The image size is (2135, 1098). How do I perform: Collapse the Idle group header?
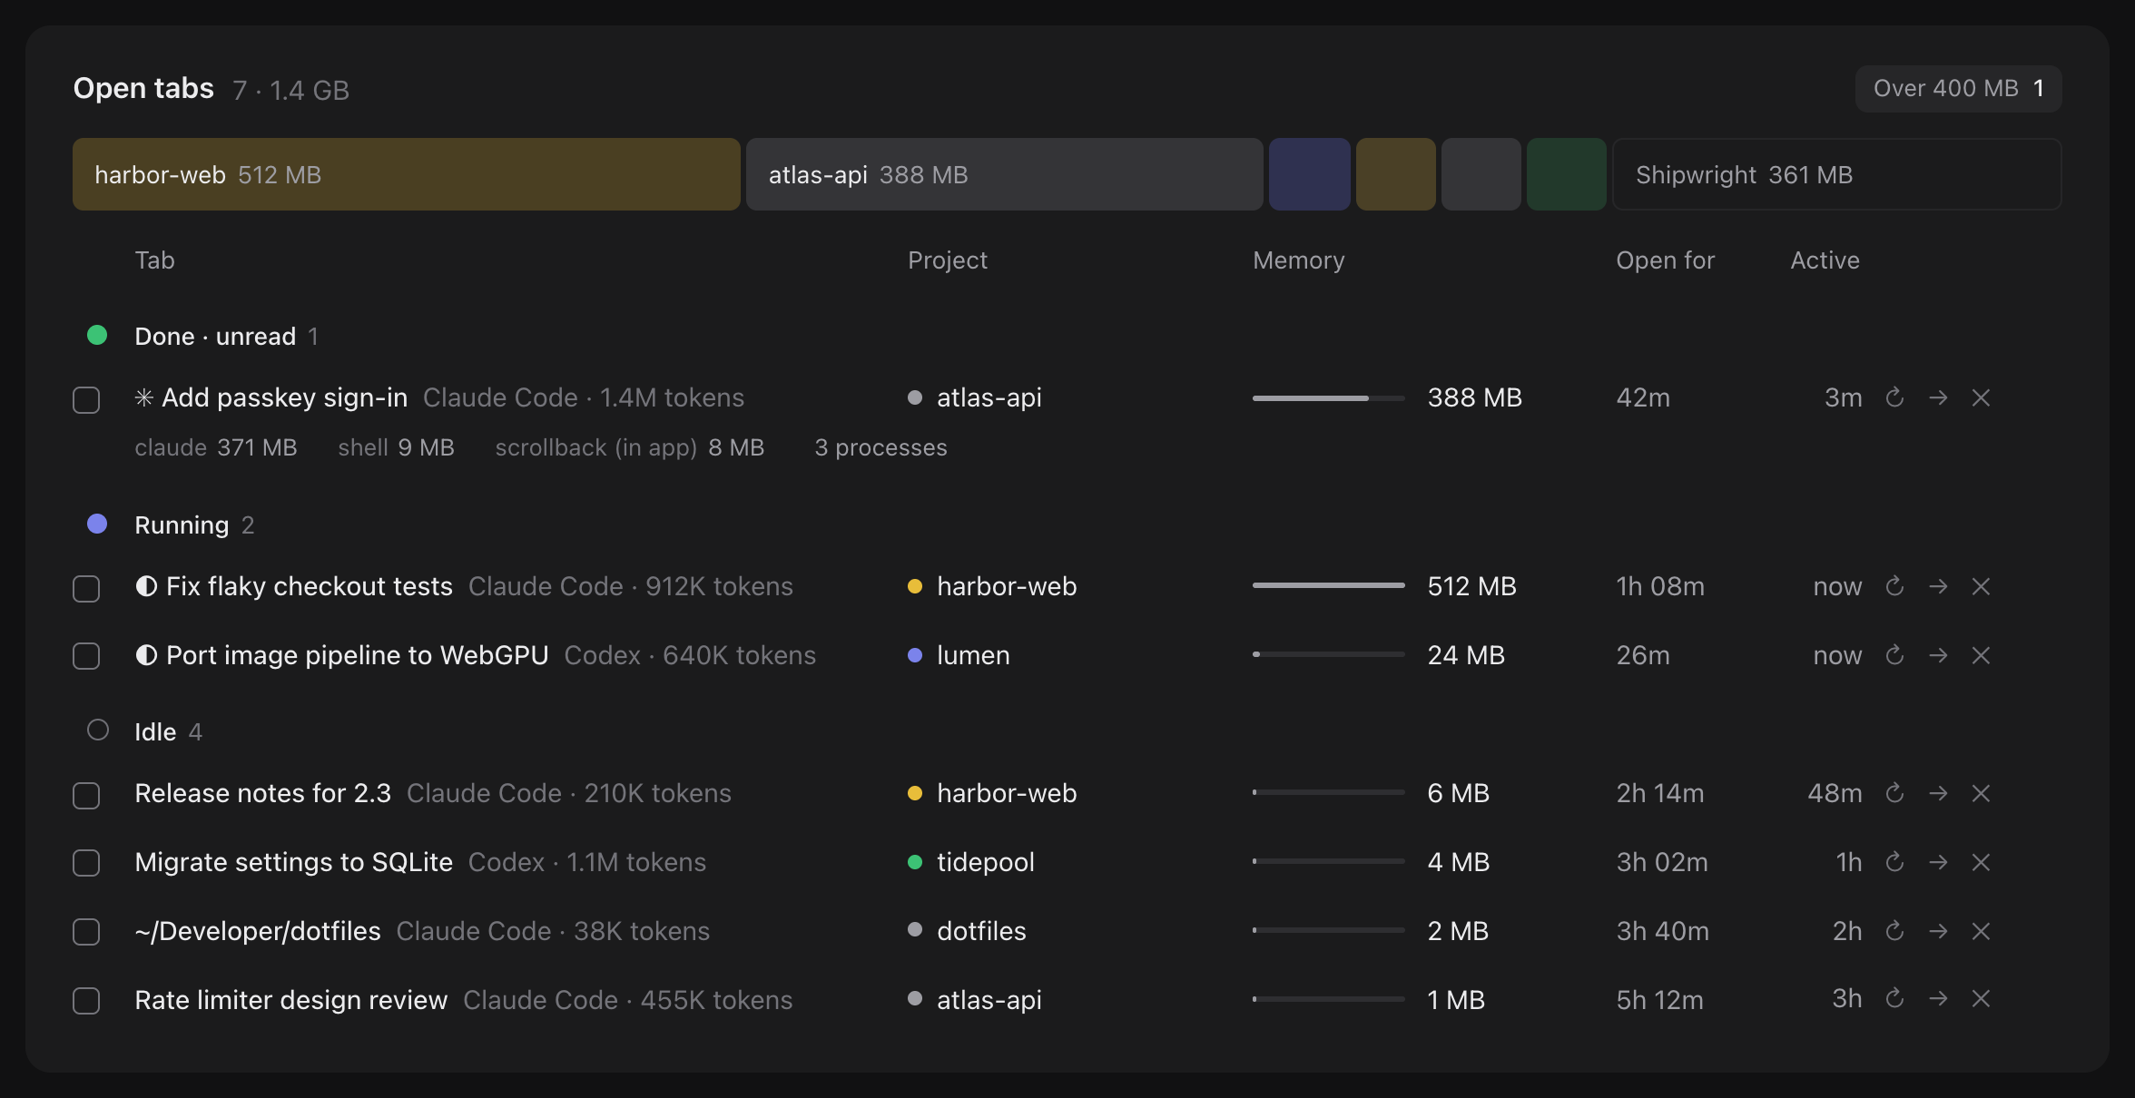pyautogui.click(x=144, y=731)
